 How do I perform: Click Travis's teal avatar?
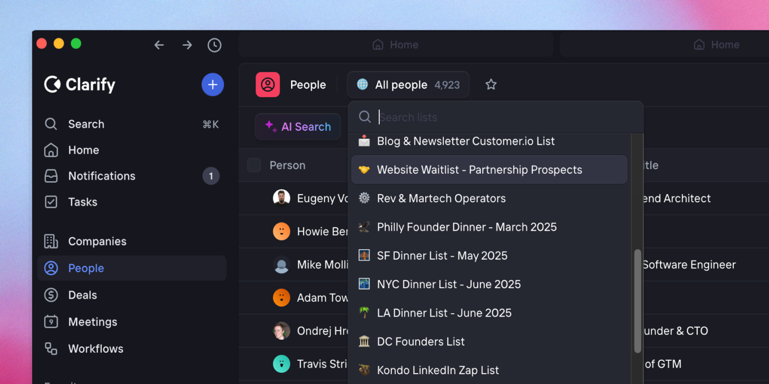[x=281, y=364]
